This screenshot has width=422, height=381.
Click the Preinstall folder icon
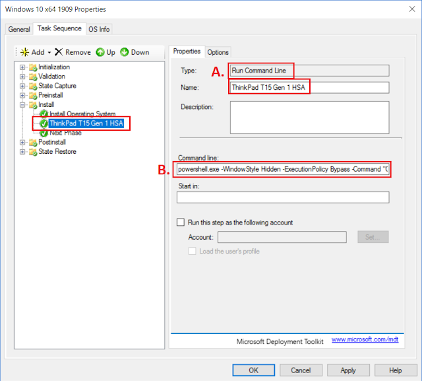(x=33, y=96)
